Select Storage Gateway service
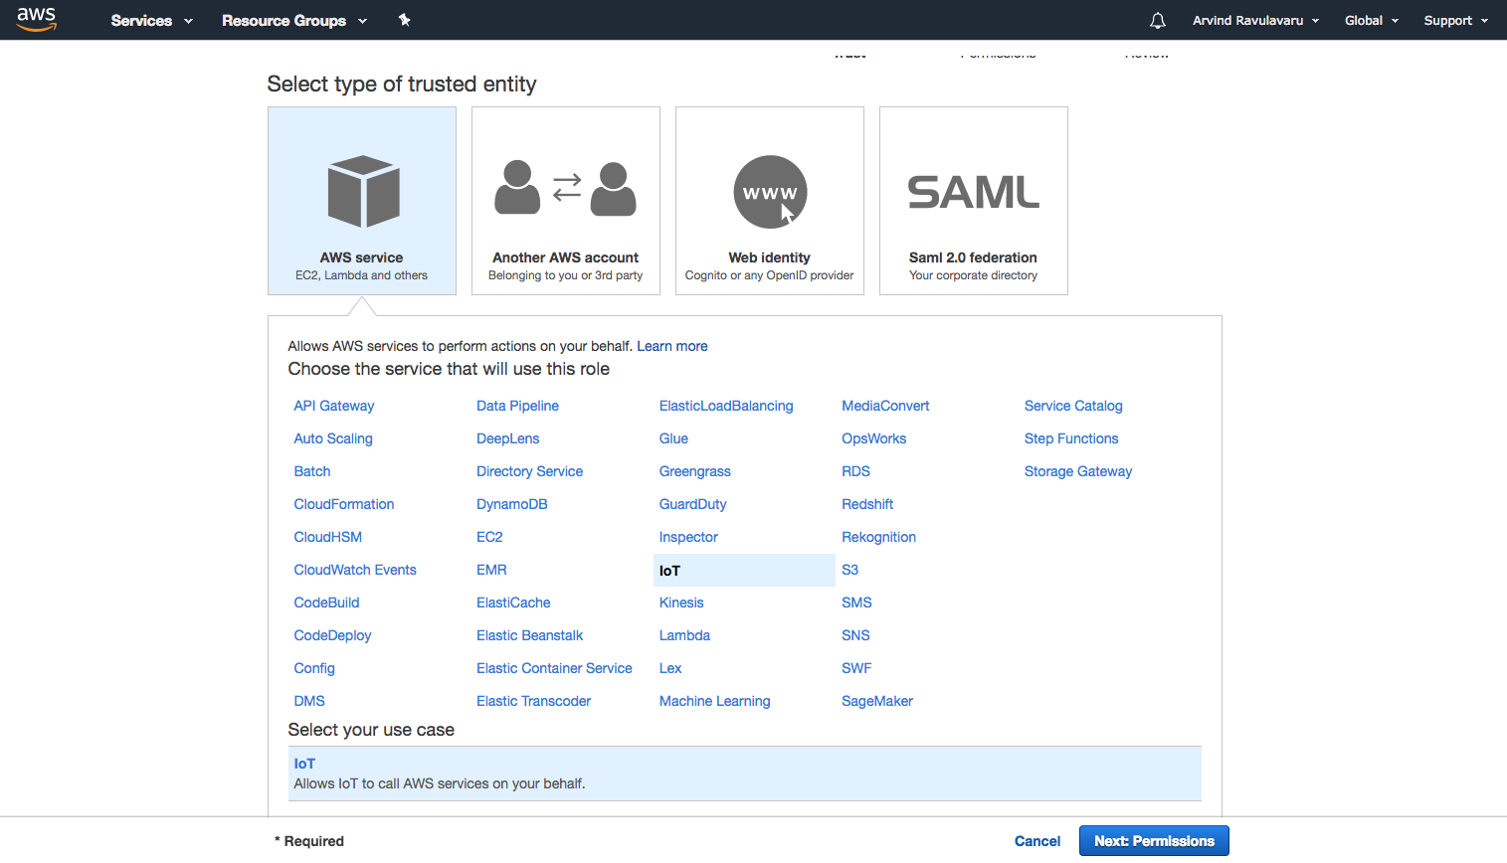This screenshot has width=1507, height=863. (x=1078, y=471)
